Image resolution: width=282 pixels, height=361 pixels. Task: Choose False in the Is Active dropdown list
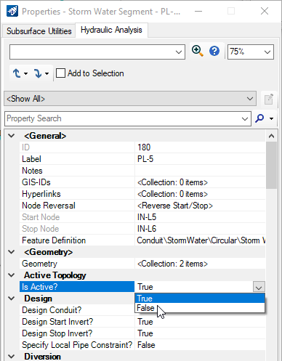200,308
